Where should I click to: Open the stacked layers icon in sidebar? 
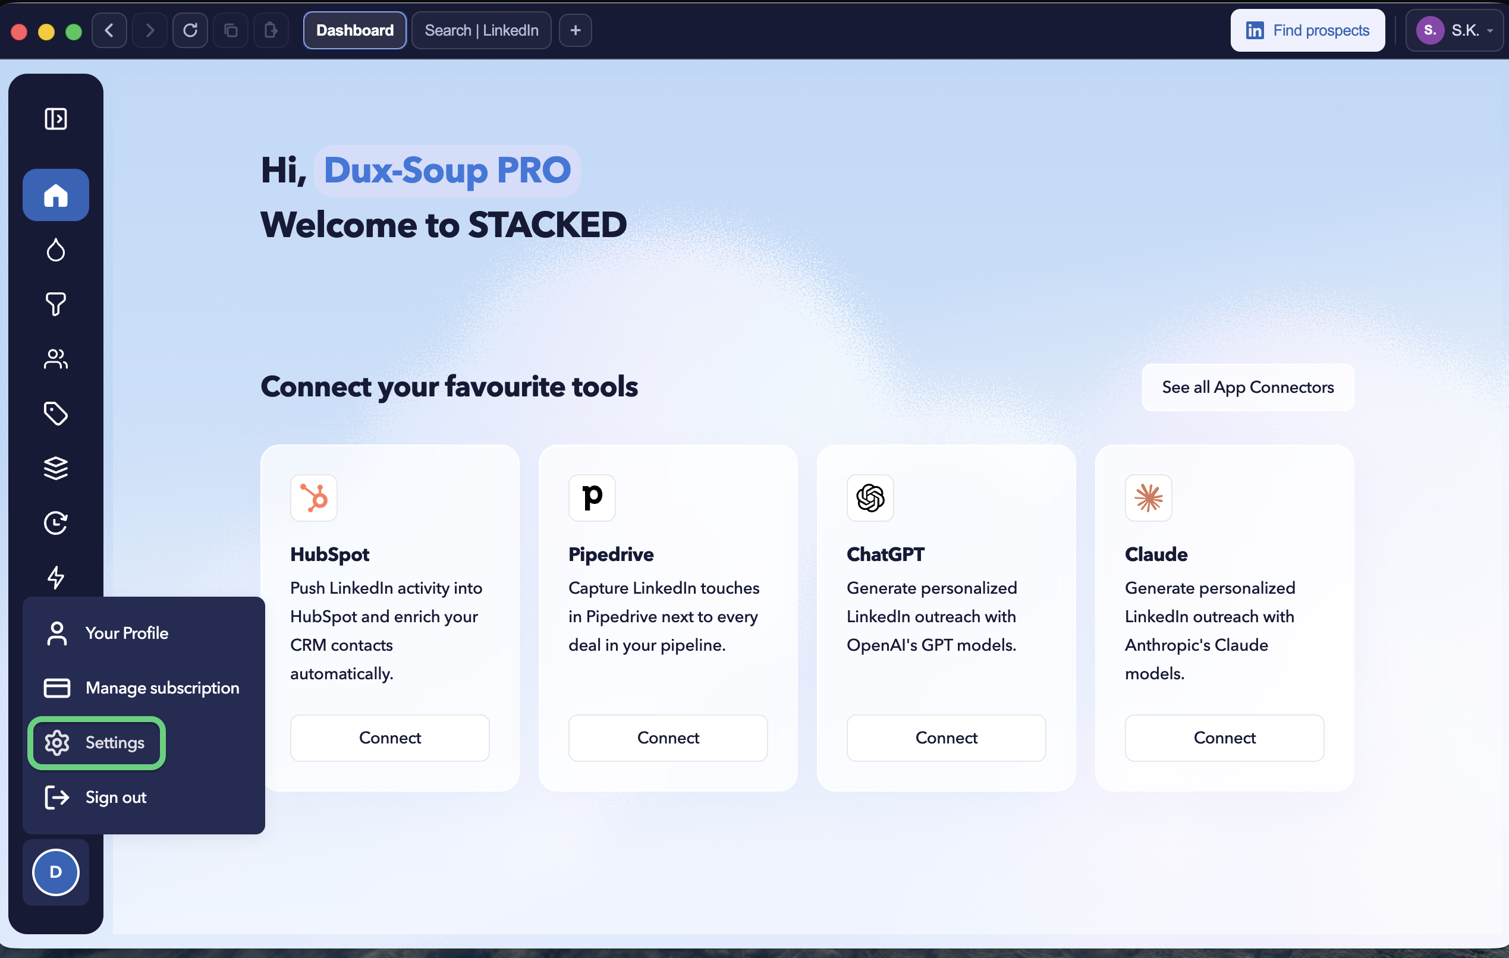[56, 468]
